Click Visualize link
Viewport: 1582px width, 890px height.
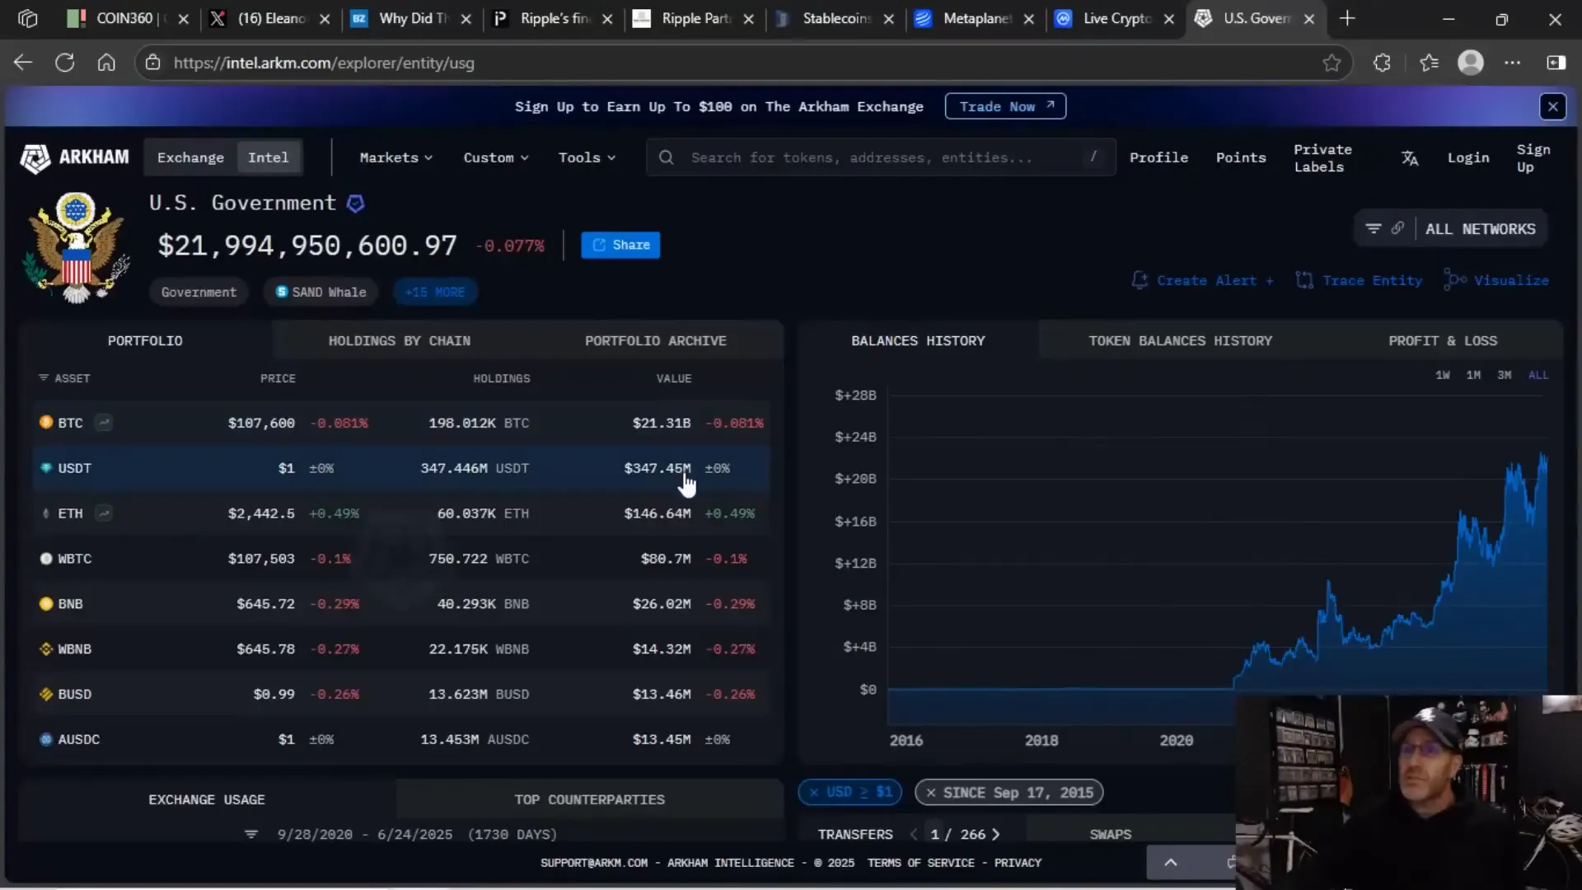tap(1496, 280)
